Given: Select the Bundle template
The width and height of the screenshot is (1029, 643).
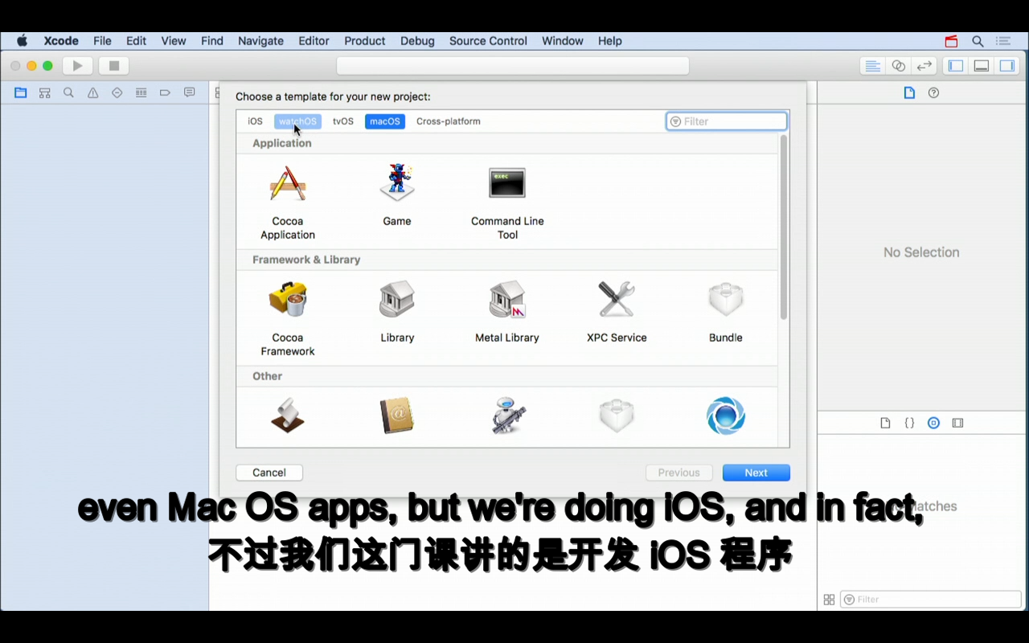Looking at the screenshot, I should coord(726,312).
